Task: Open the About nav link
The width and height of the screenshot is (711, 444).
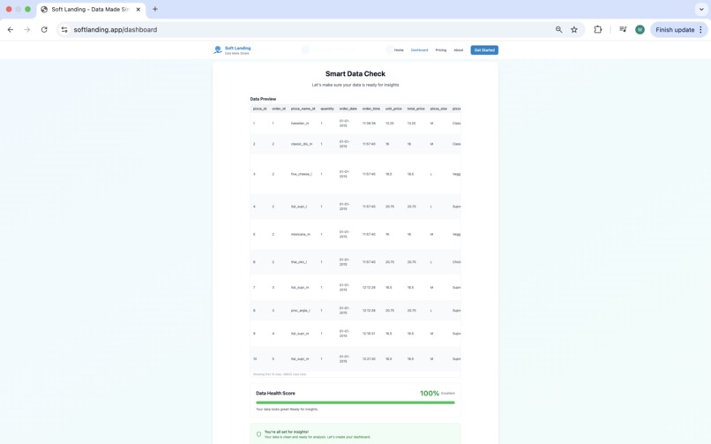Action: (x=459, y=50)
